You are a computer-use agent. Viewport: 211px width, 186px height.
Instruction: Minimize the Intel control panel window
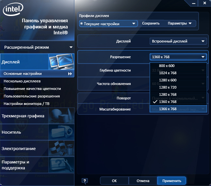point(194,3)
